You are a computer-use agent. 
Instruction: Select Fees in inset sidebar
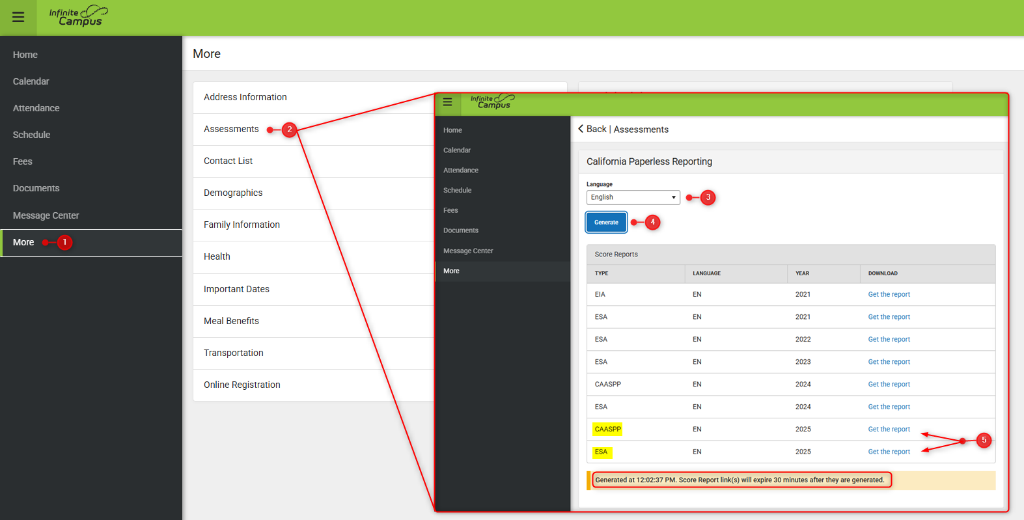[x=451, y=210]
